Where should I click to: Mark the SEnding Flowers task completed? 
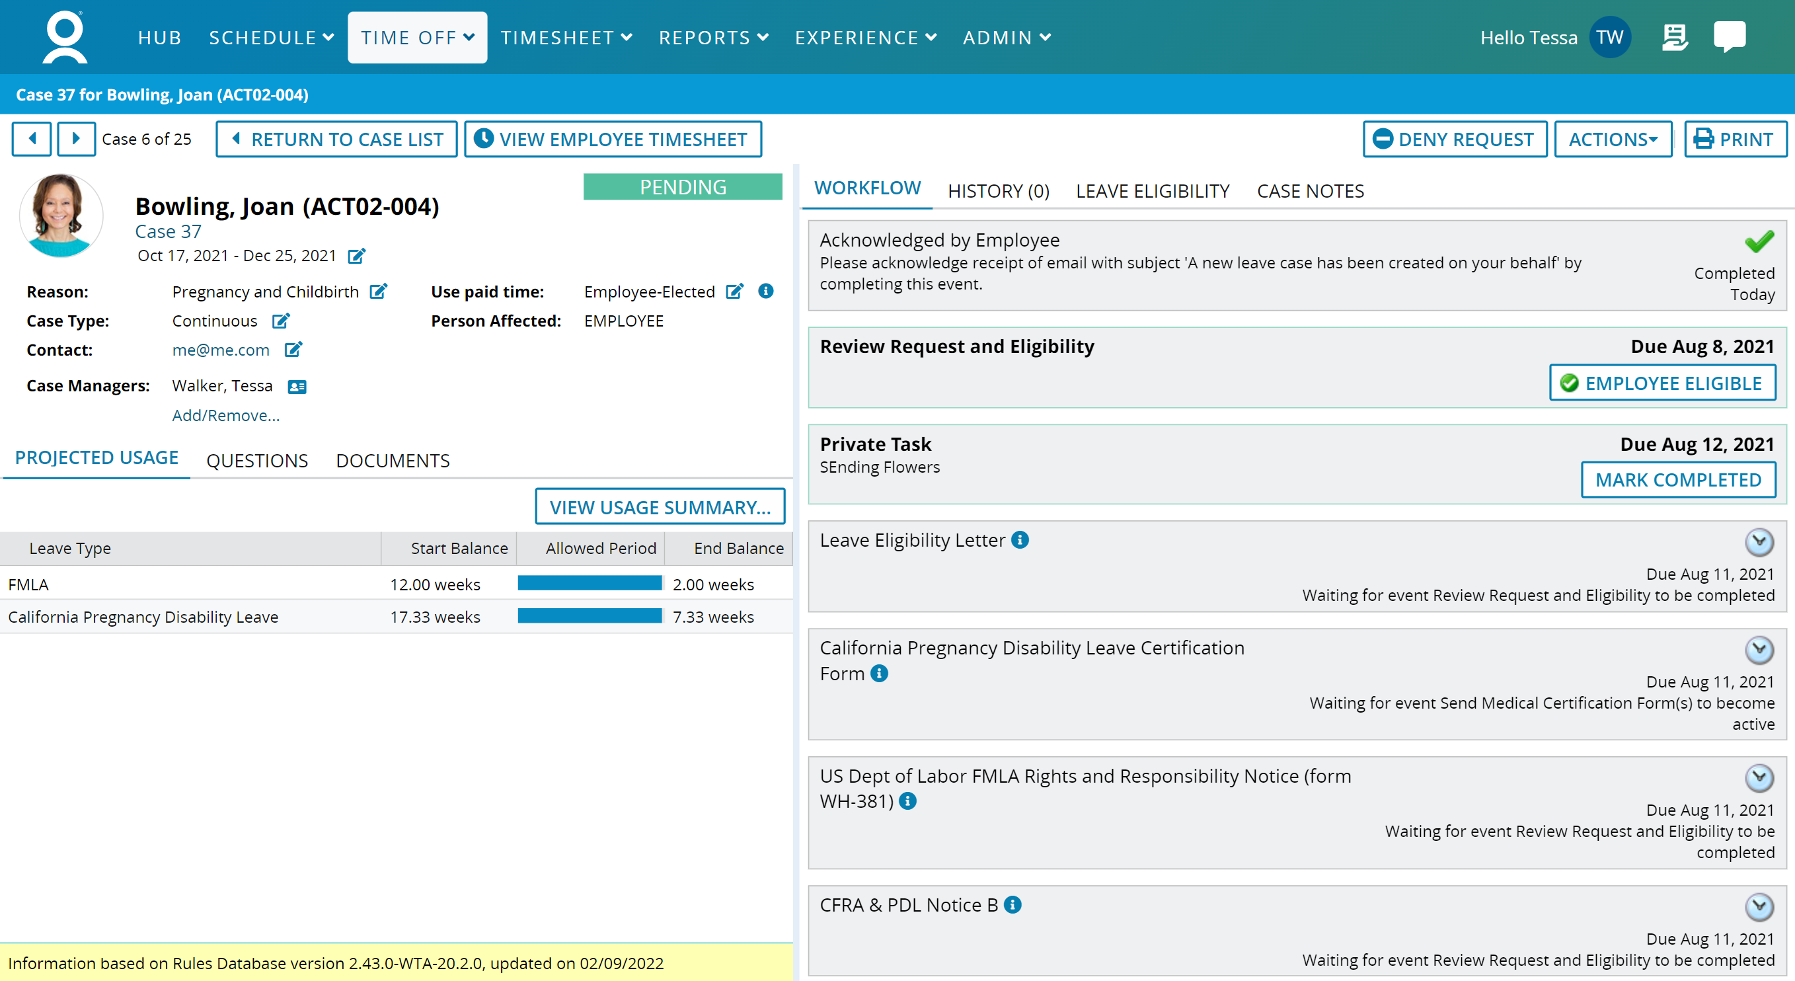(1679, 479)
